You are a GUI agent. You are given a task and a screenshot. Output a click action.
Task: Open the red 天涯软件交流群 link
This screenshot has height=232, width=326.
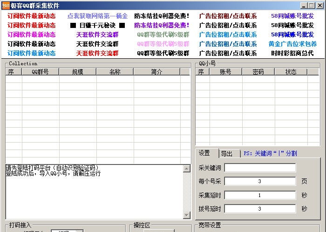[x=97, y=54]
